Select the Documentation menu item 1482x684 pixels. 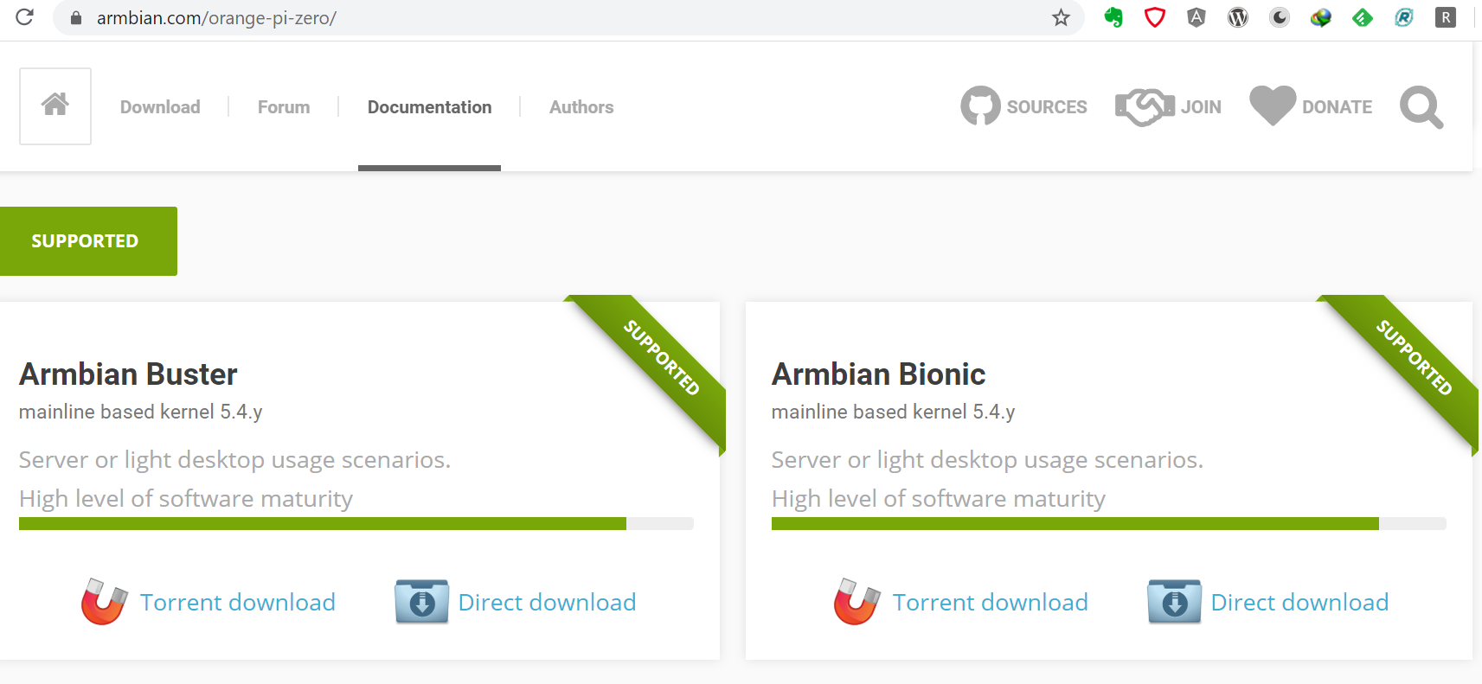[x=429, y=107]
